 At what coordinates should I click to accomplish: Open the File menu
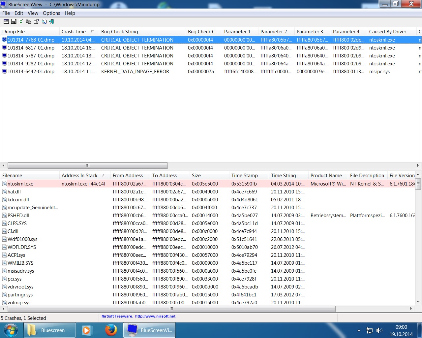pos(6,13)
